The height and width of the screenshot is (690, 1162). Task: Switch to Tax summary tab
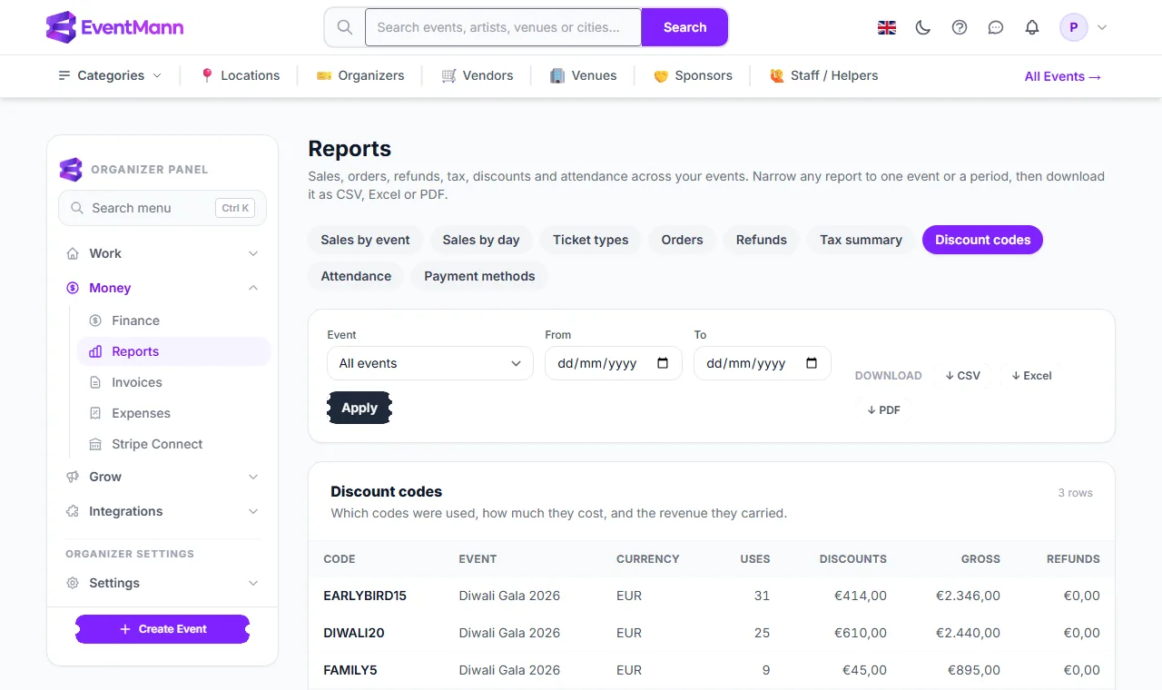(861, 240)
